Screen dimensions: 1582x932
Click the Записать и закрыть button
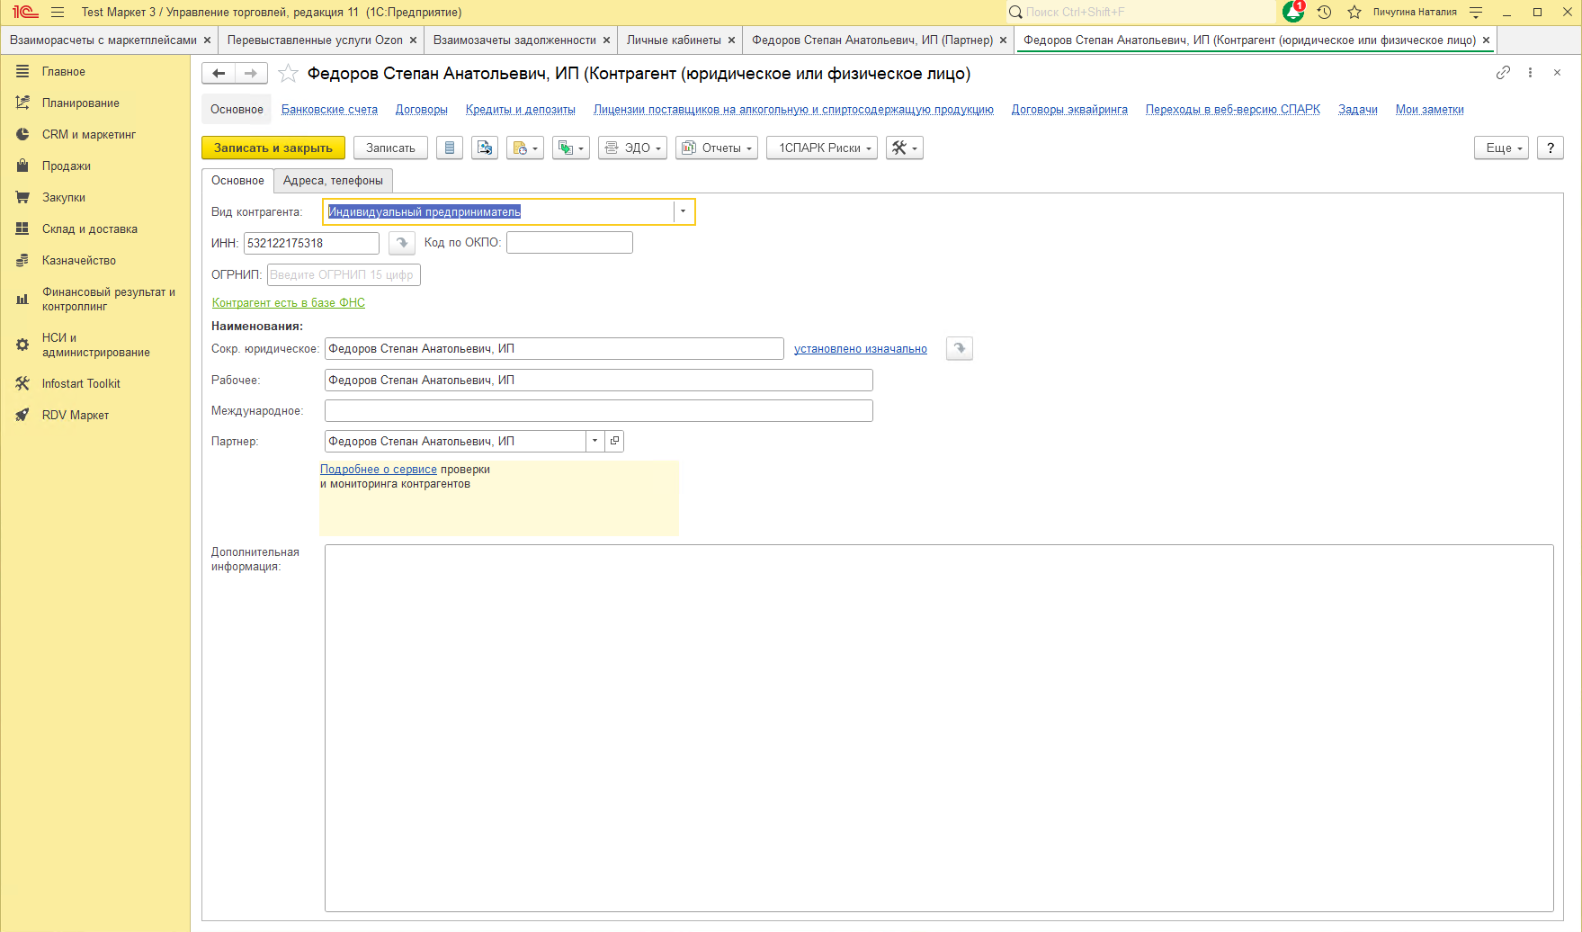(x=273, y=148)
